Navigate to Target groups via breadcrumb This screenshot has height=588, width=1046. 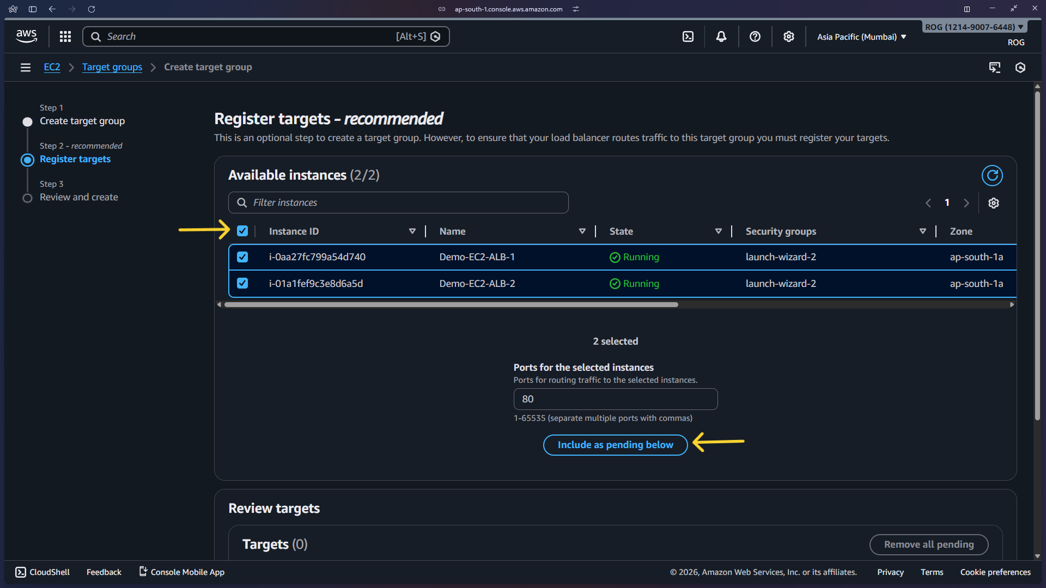(112, 67)
